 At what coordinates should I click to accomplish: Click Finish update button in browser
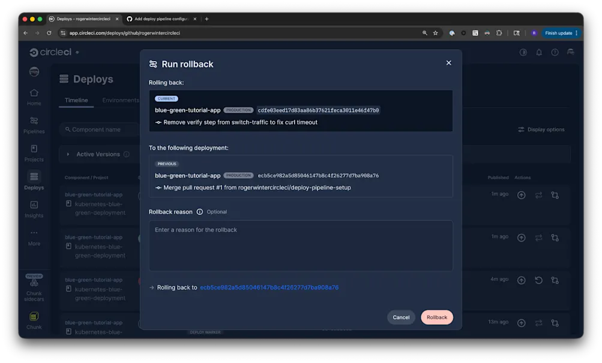click(561, 33)
